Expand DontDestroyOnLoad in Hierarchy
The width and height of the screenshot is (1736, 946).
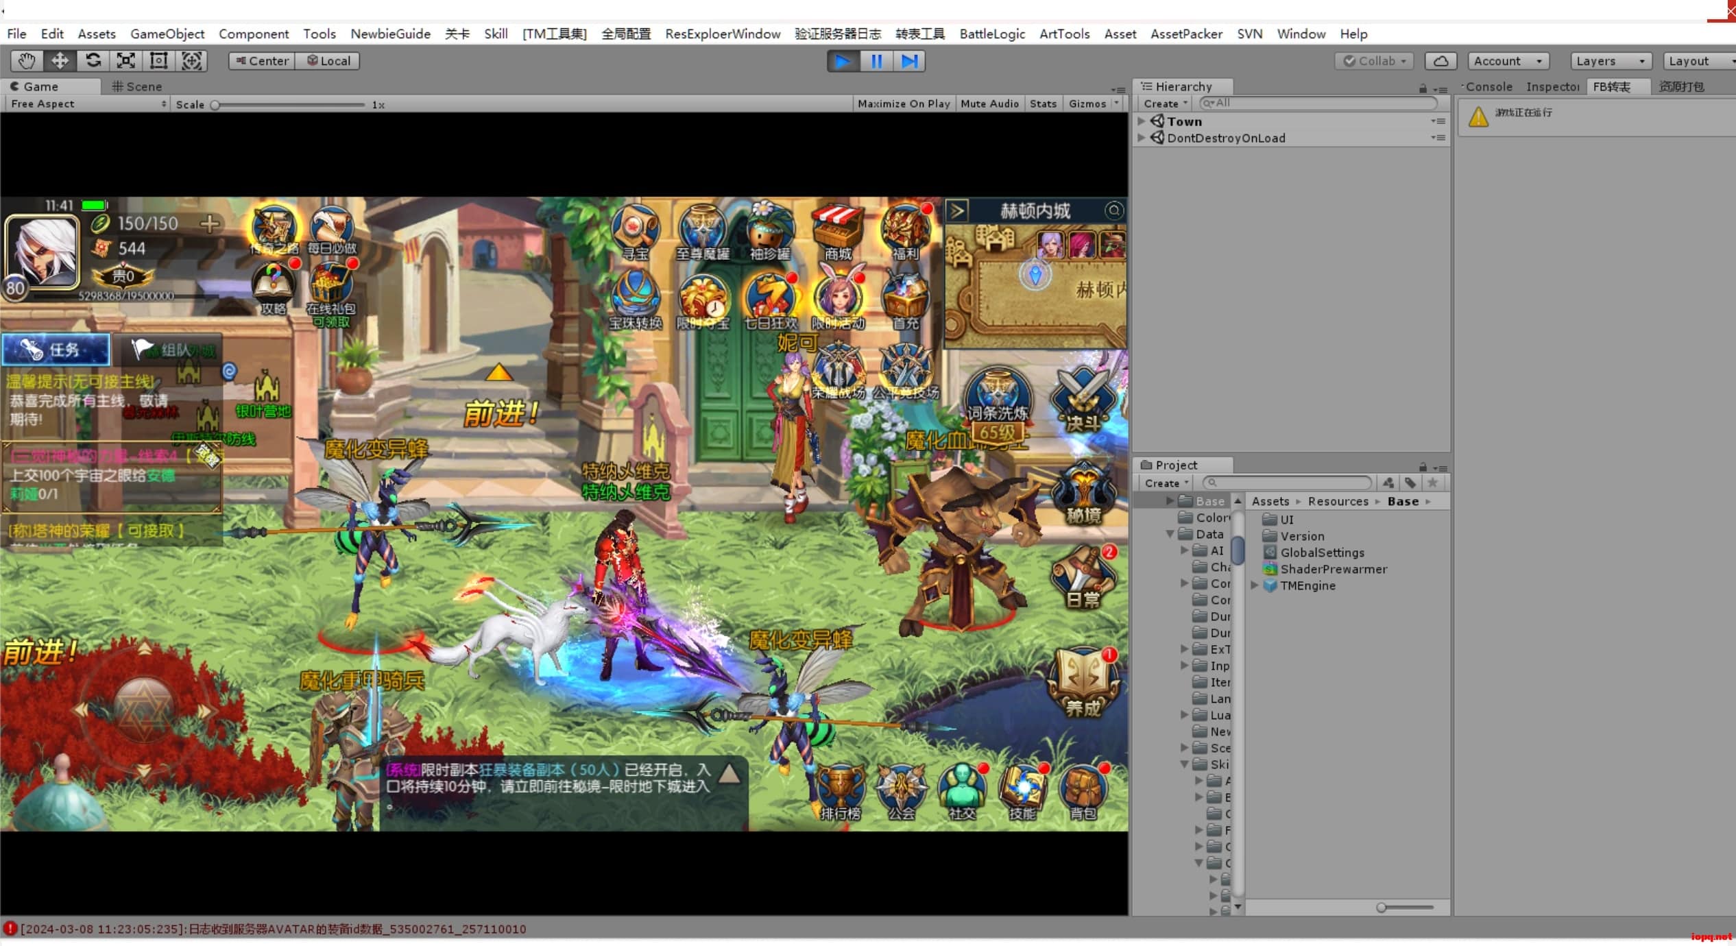click(1142, 137)
